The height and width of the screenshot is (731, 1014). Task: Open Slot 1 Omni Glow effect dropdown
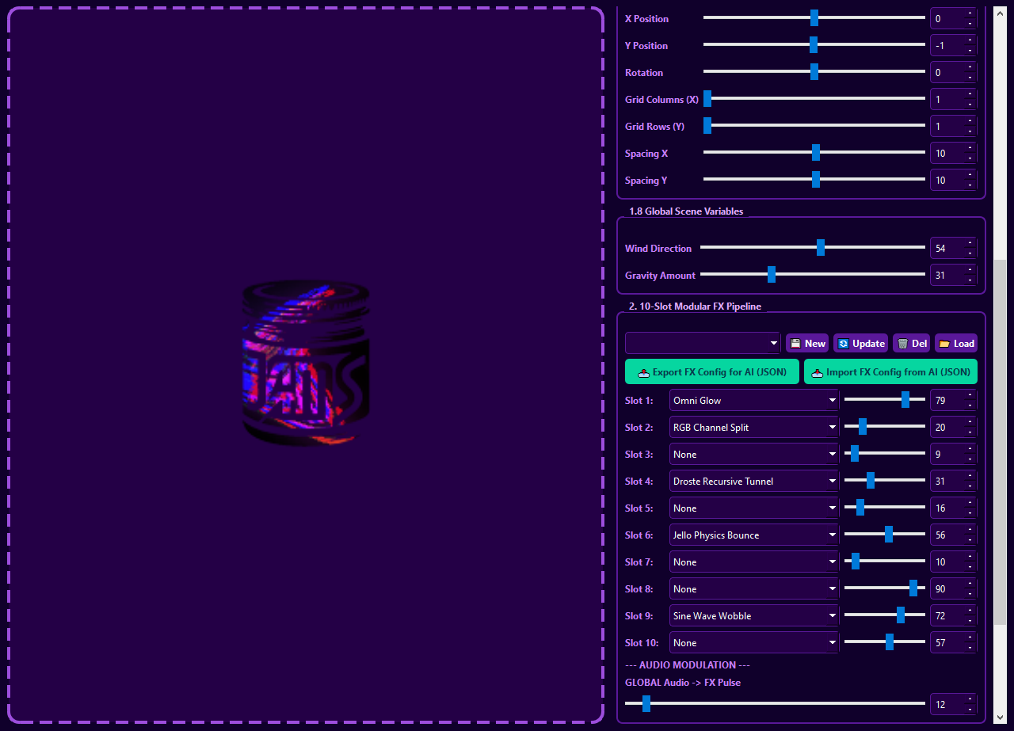(753, 401)
